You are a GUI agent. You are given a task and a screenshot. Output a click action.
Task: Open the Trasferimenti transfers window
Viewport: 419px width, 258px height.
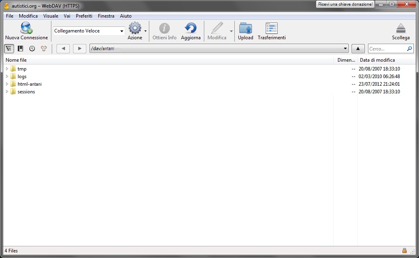point(272,28)
